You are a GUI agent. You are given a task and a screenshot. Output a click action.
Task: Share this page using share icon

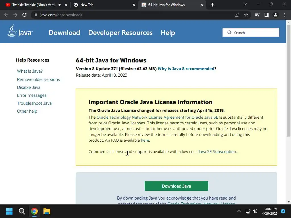point(237,15)
